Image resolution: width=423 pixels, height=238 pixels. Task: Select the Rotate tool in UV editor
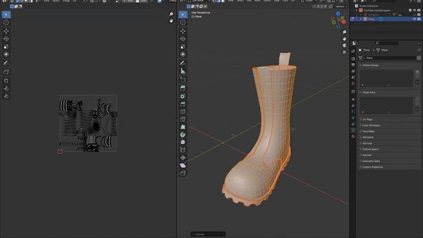click(x=6, y=39)
